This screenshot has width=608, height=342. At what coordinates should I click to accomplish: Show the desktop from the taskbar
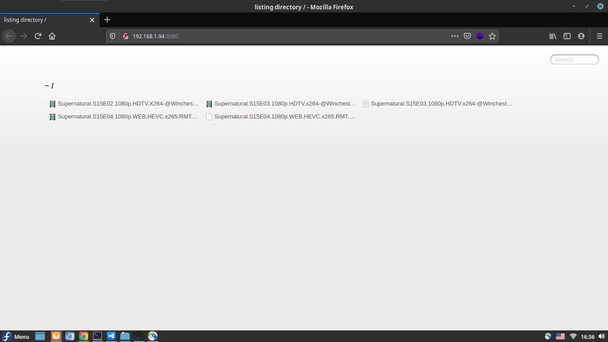[x=41, y=336]
